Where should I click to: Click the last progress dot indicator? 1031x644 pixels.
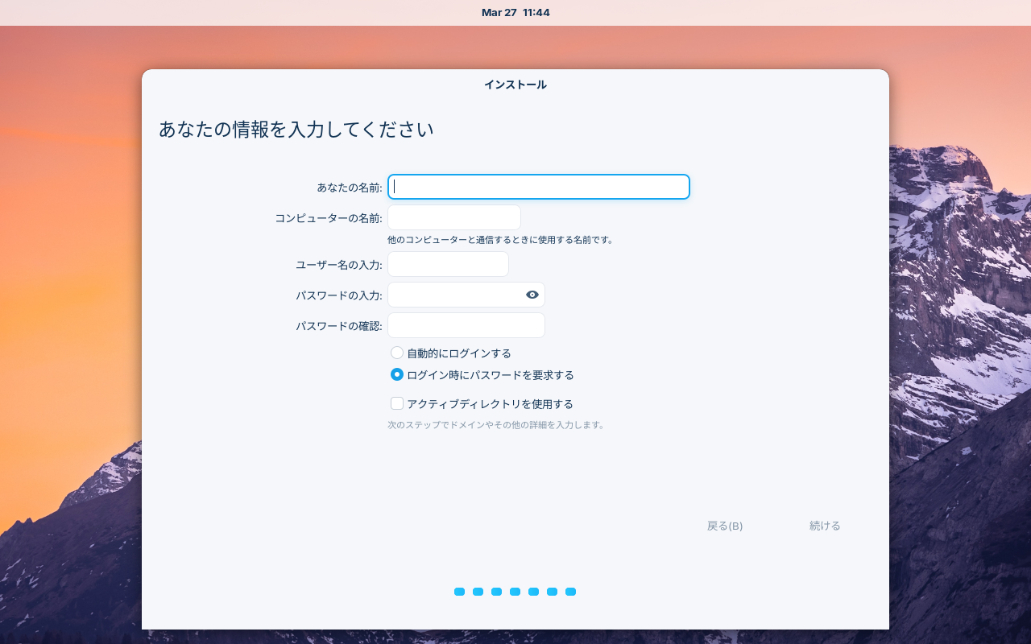tap(571, 592)
